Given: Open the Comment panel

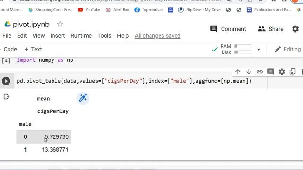Looking at the screenshot, I should click(228, 29).
